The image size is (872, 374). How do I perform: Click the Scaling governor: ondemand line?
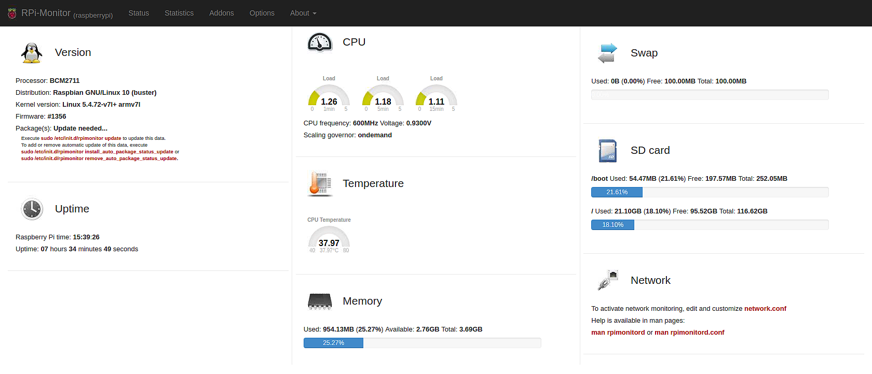coord(348,135)
